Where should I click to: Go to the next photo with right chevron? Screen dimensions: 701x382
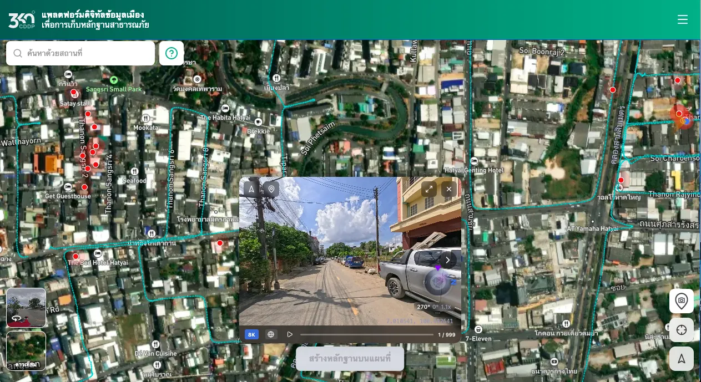point(447,259)
